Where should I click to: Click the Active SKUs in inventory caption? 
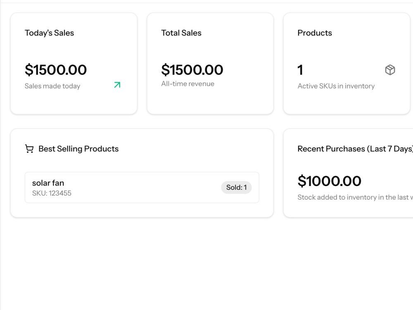point(336,86)
